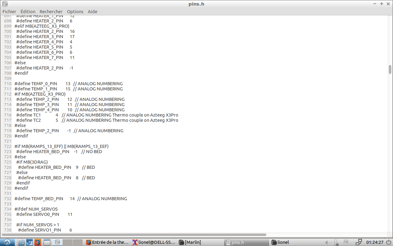Switch to the second workspace in the pager

point(68,242)
